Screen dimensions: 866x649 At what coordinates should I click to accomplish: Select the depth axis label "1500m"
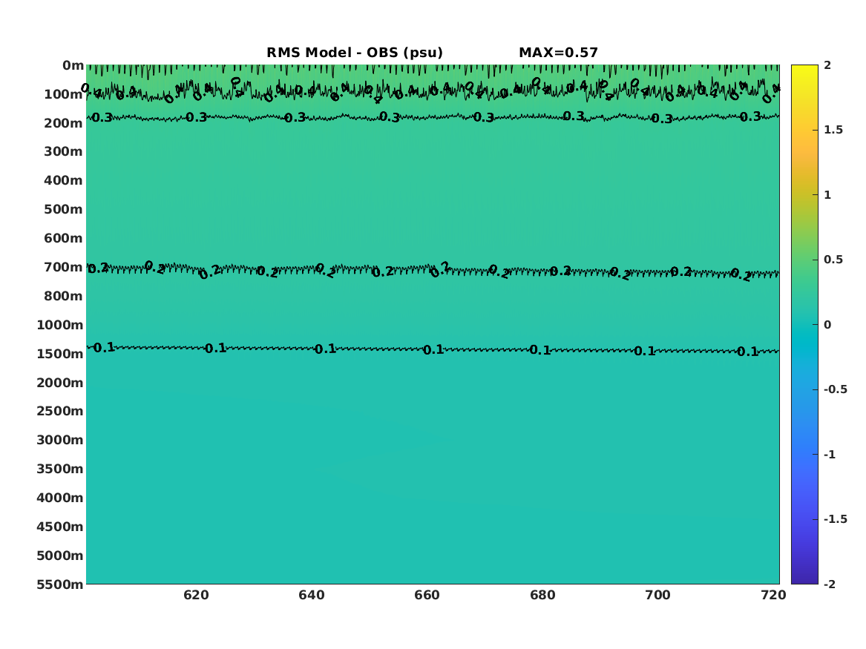point(60,354)
